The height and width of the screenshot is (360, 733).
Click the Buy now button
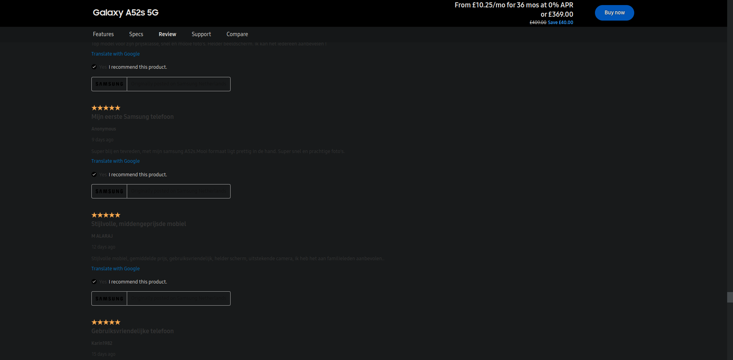point(614,12)
